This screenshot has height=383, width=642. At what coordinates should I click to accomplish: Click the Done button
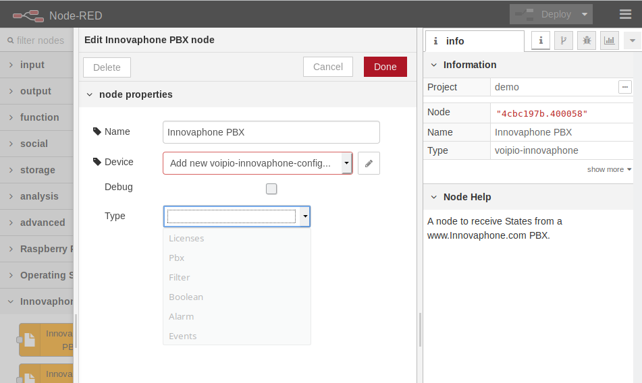tap(385, 67)
